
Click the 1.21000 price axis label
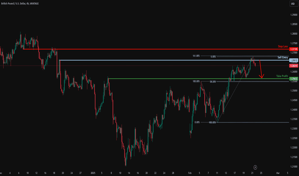[294, 167]
